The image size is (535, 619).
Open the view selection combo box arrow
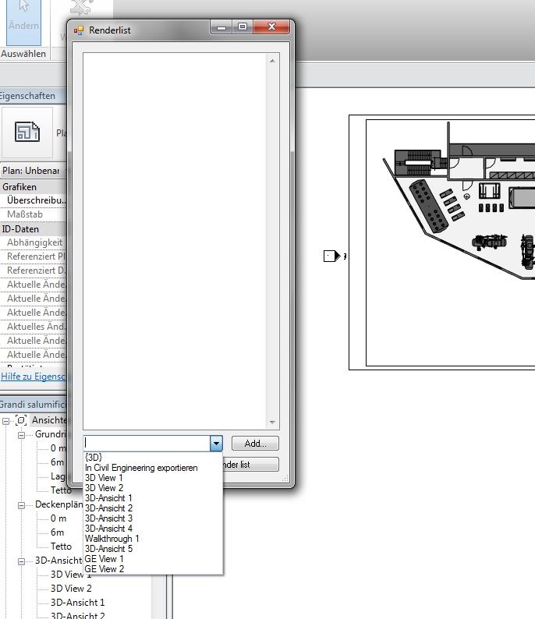tap(216, 444)
